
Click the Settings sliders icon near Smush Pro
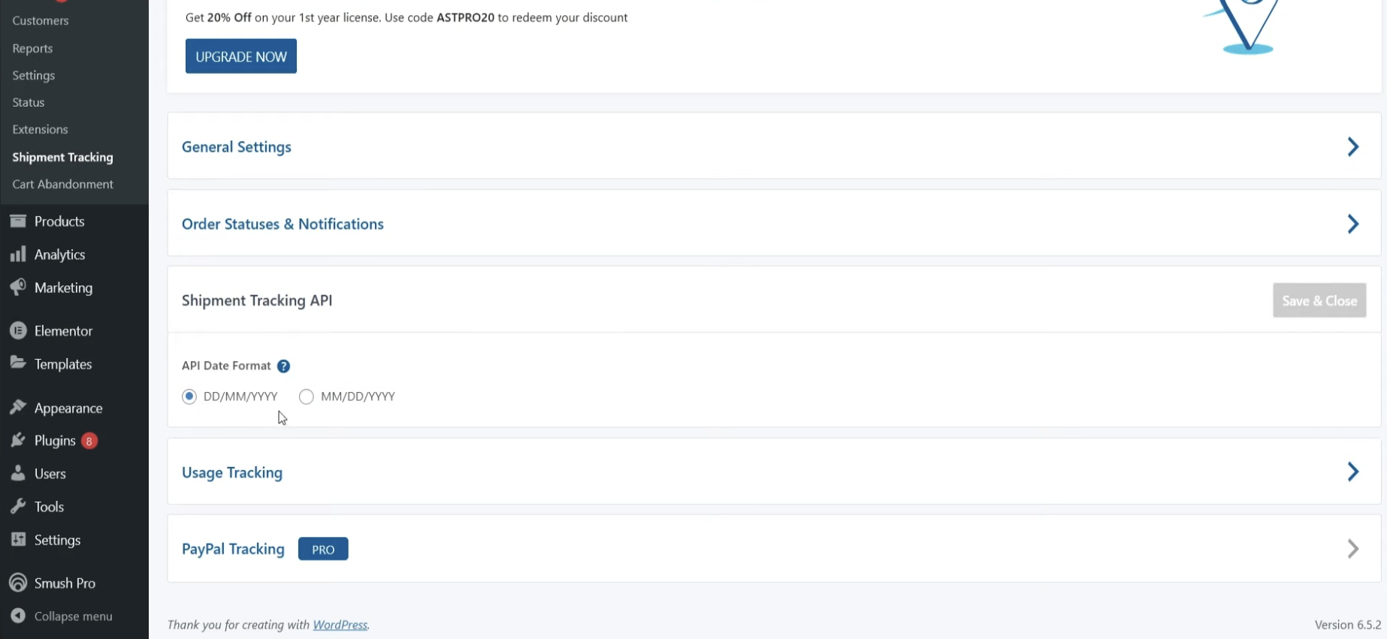coord(18,539)
